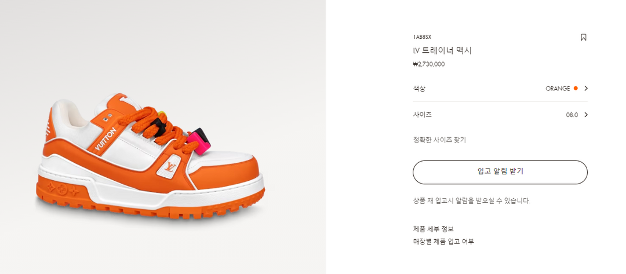Save the product with the bookmark icon

point(583,37)
